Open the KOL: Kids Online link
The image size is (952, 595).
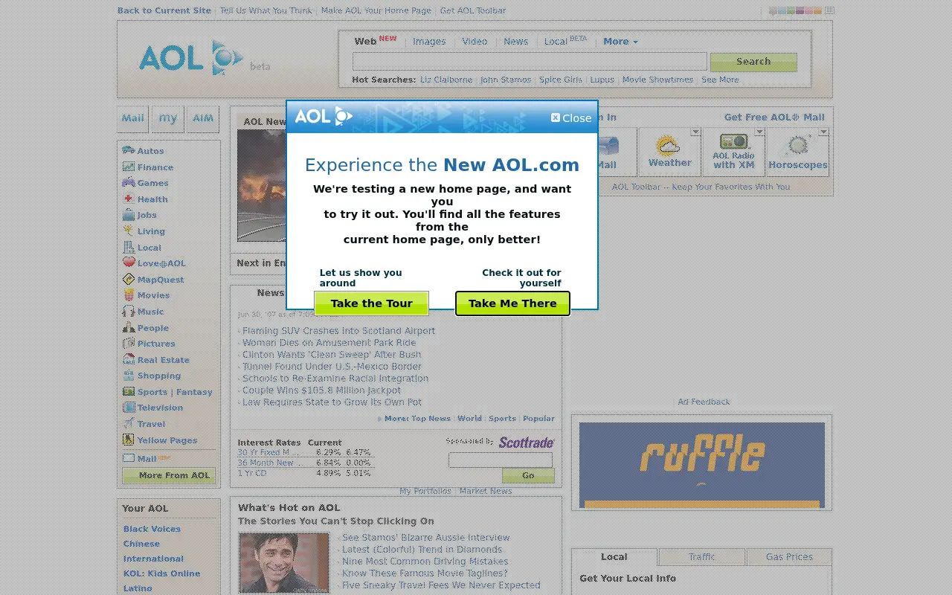click(162, 573)
